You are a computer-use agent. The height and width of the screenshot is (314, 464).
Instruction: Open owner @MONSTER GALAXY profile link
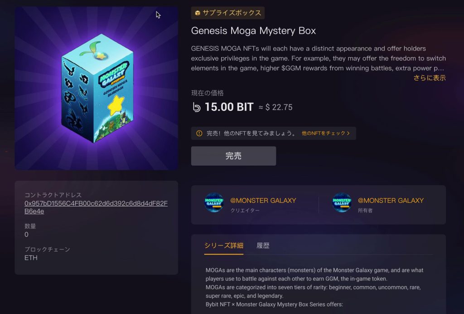[x=391, y=201]
